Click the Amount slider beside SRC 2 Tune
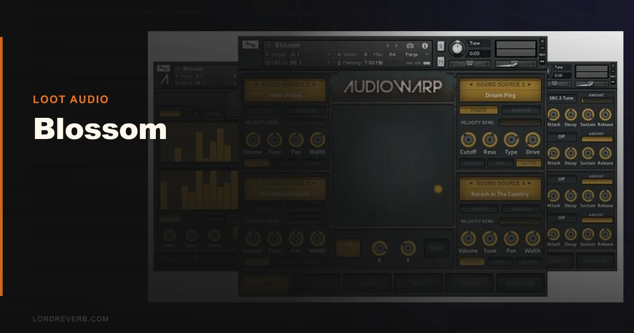Image resolution: width=634 pixels, height=333 pixels. pos(597,100)
